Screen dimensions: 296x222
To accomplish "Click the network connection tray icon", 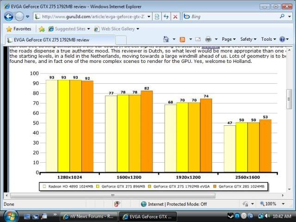I will coord(260,216).
